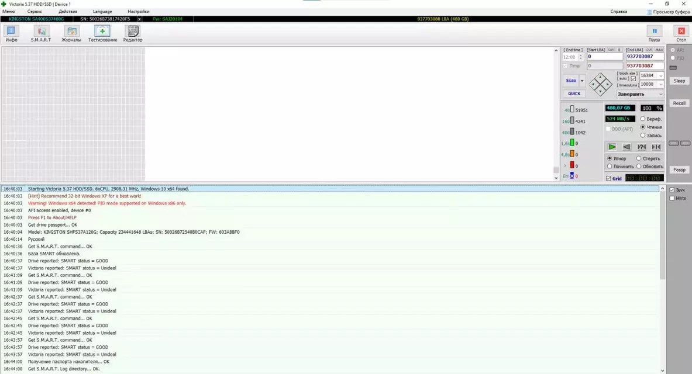The height and width of the screenshot is (374, 692).
Task: Click the green 1,6s block indicator
Action: pos(573,143)
